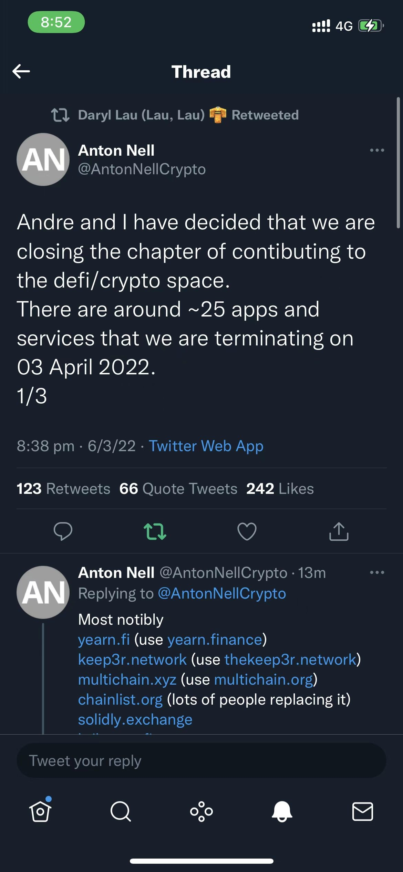
Task: Open the Twitter Web App link
Action: point(206,446)
